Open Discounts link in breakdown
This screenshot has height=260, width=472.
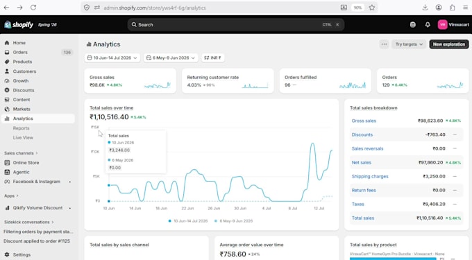pyautogui.click(x=362, y=135)
